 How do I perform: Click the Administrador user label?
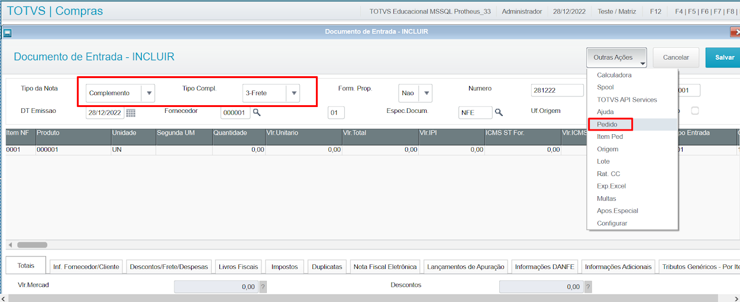point(522,11)
